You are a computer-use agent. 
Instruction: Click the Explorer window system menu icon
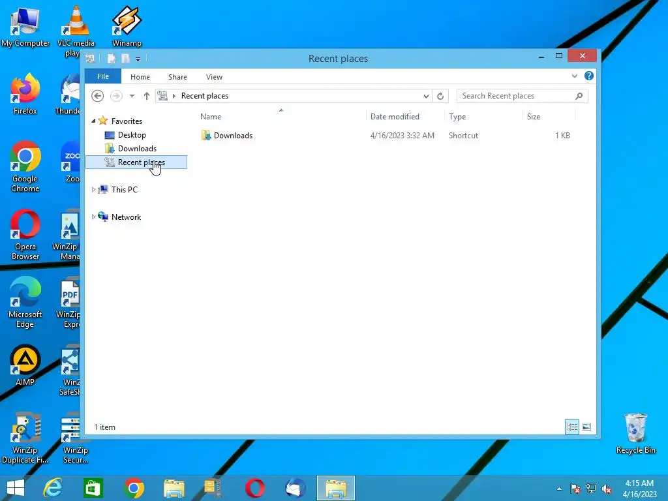click(x=90, y=58)
